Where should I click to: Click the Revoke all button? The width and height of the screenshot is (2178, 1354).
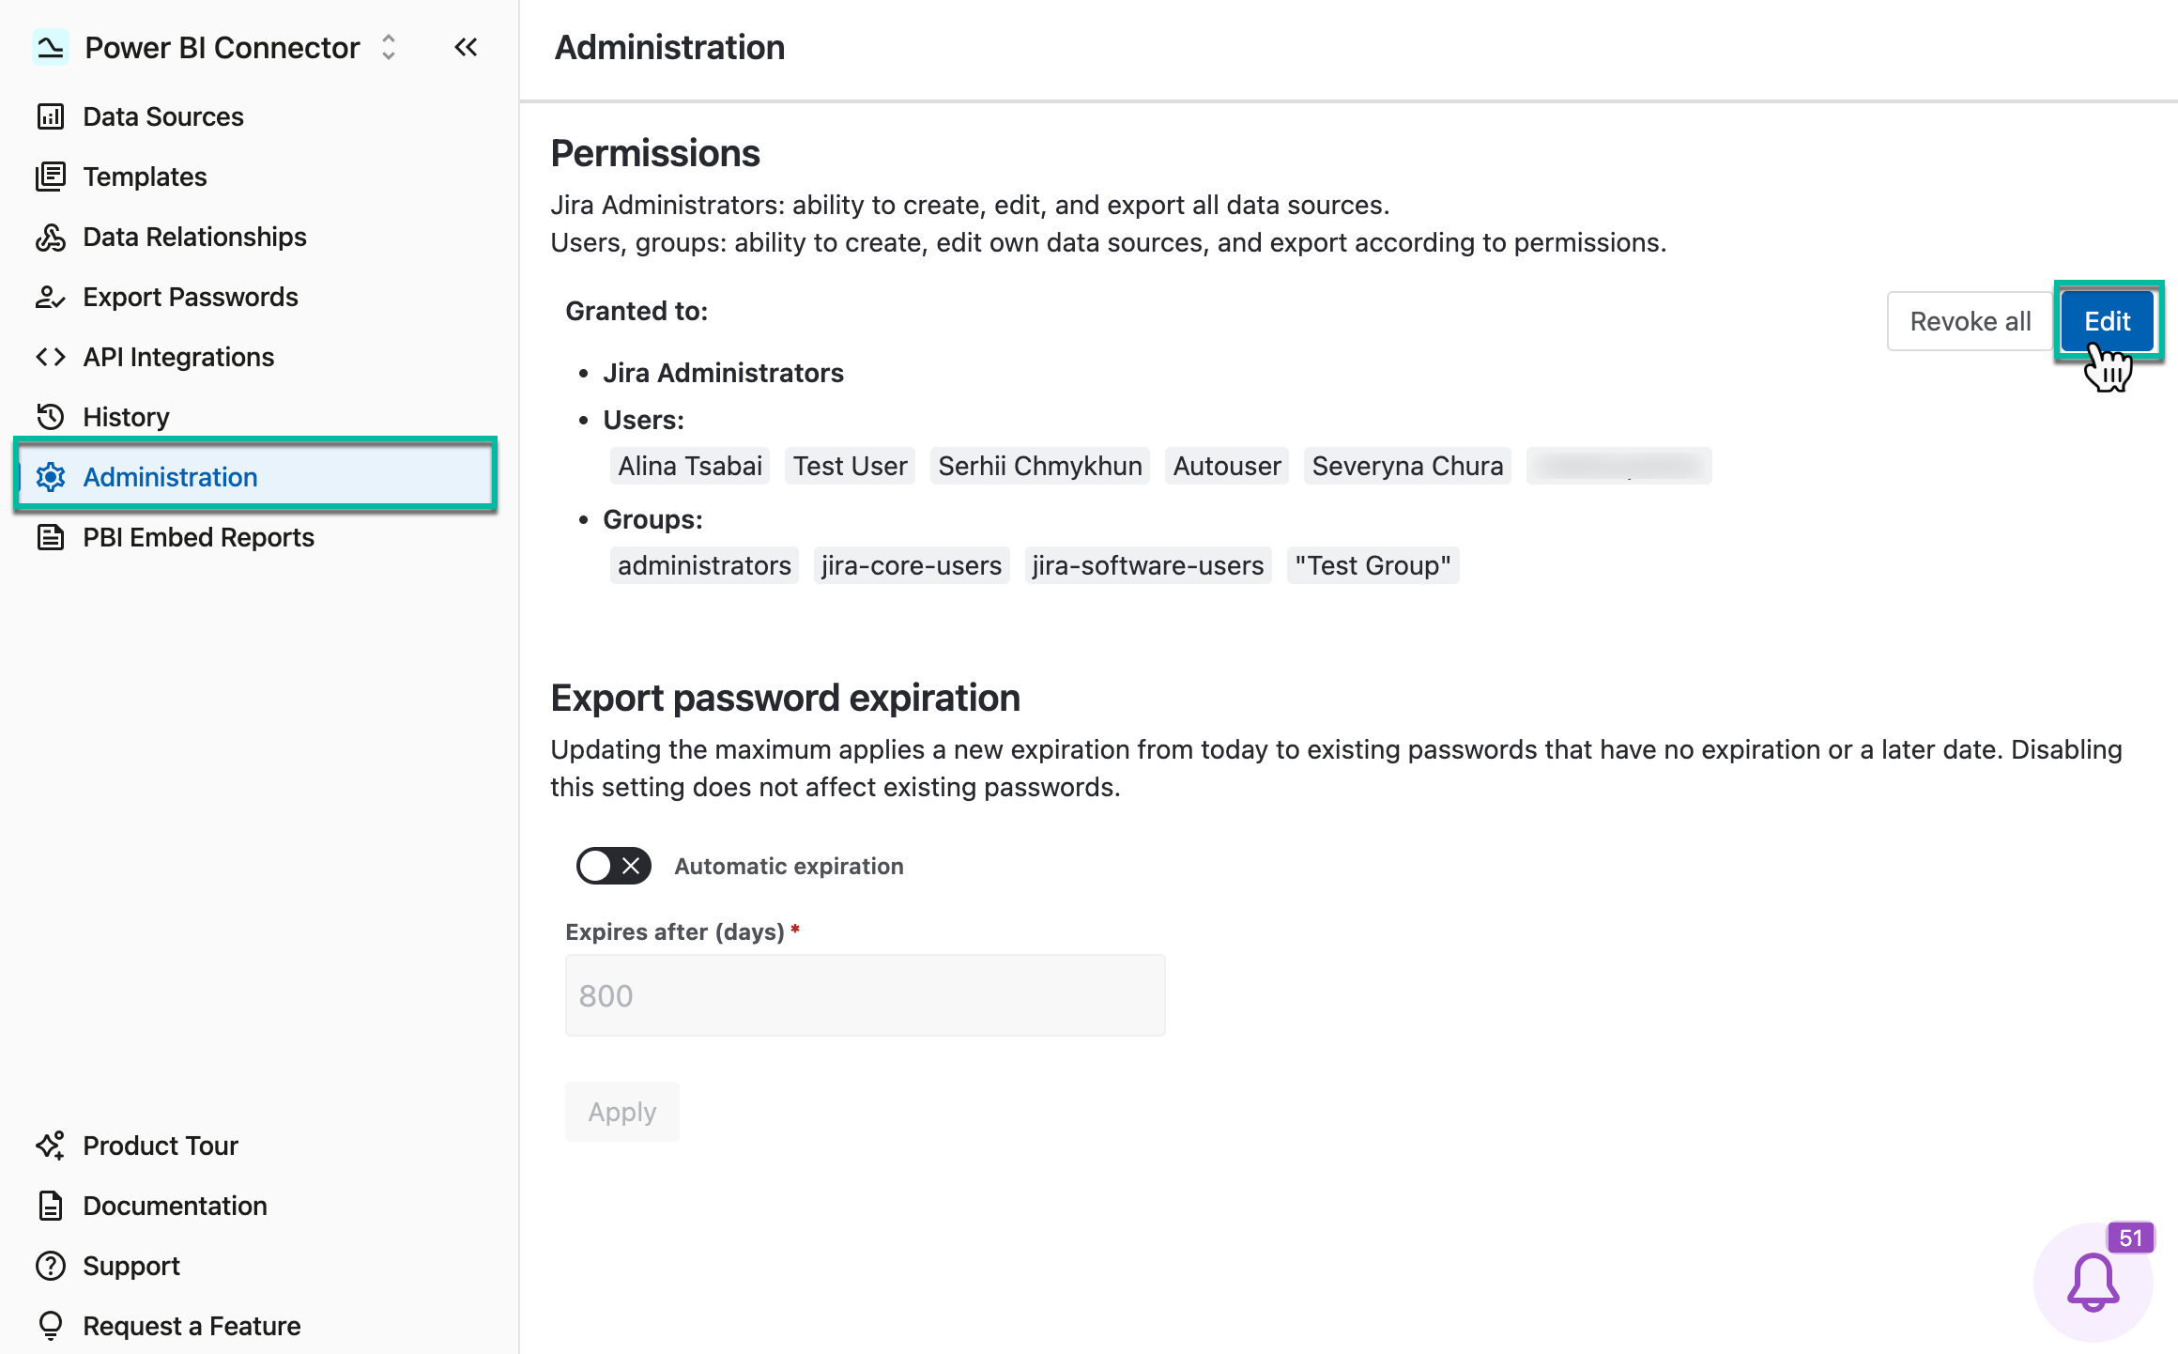(1971, 321)
